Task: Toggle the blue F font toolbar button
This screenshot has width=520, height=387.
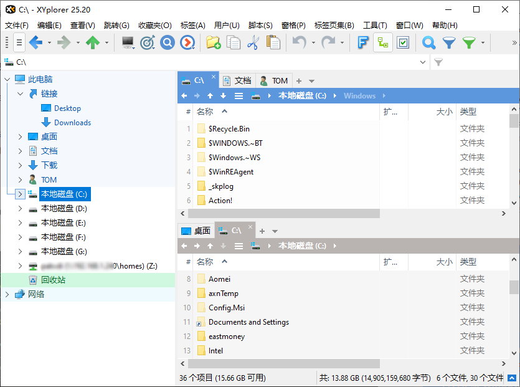Action: (x=363, y=42)
